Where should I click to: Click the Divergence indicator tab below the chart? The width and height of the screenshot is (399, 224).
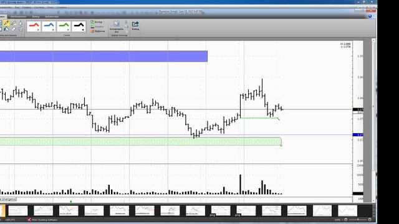8,199
